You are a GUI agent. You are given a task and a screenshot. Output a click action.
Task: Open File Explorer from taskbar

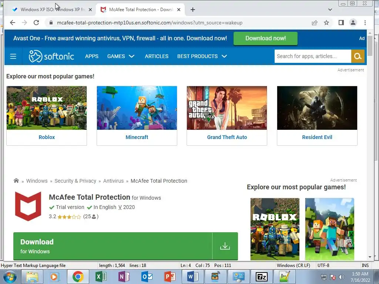32,277
